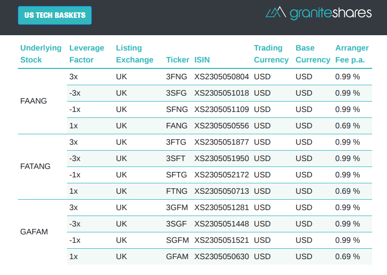Click the 3FNG ticker

coord(177,77)
